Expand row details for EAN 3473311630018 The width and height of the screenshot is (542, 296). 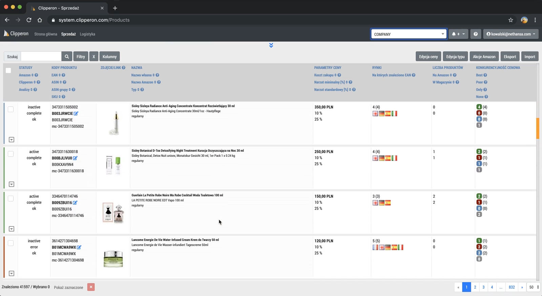[x=12, y=184]
